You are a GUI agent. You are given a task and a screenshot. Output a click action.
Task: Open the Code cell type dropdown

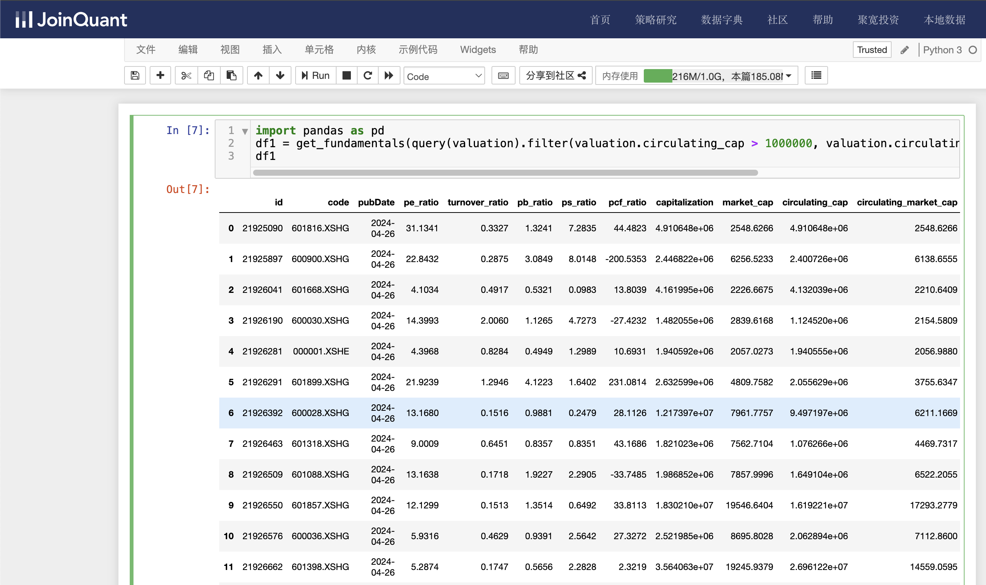tap(444, 76)
